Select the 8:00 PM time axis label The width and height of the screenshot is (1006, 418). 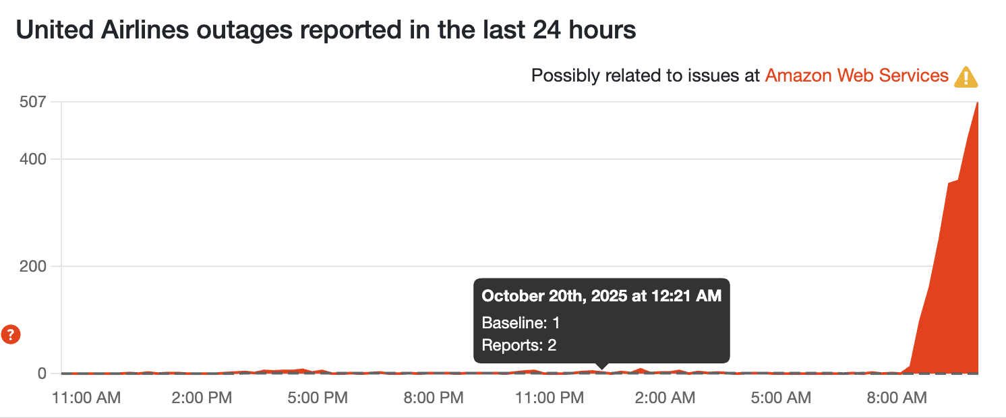point(434,398)
